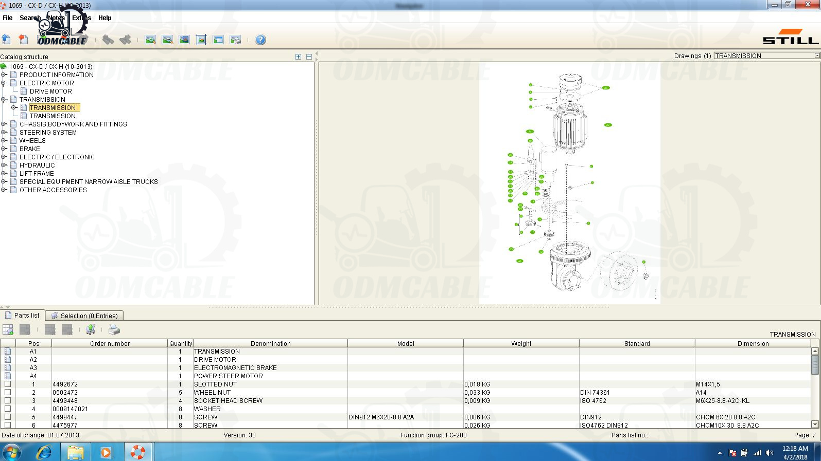Open help with the question mark icon

coord(260,40)
